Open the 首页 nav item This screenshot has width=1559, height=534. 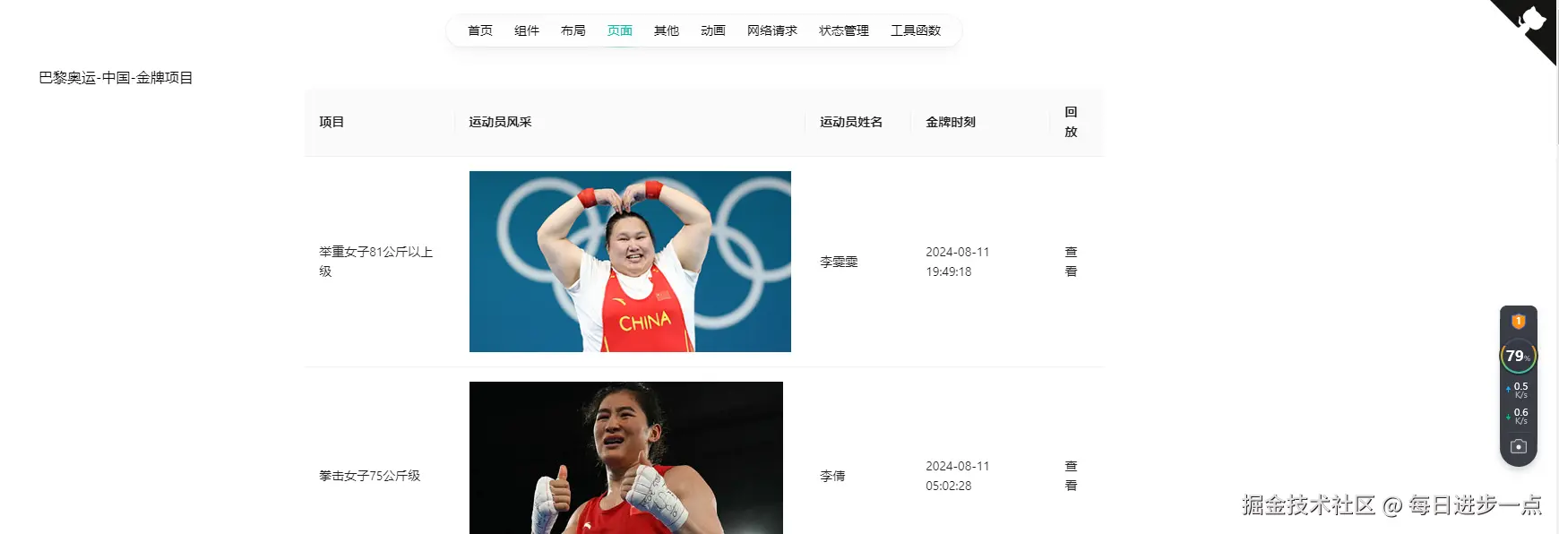(480, 30)
